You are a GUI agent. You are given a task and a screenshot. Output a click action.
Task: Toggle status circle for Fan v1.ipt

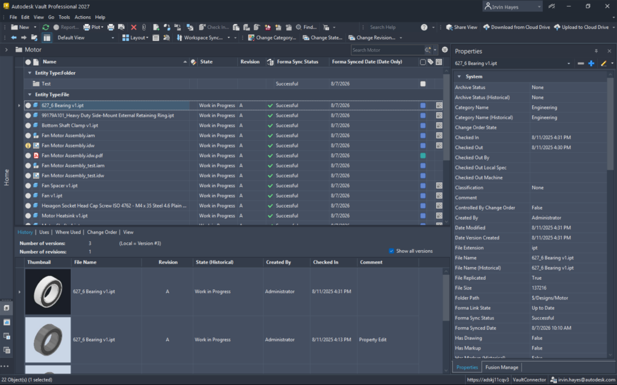click(x=28, y=196)
